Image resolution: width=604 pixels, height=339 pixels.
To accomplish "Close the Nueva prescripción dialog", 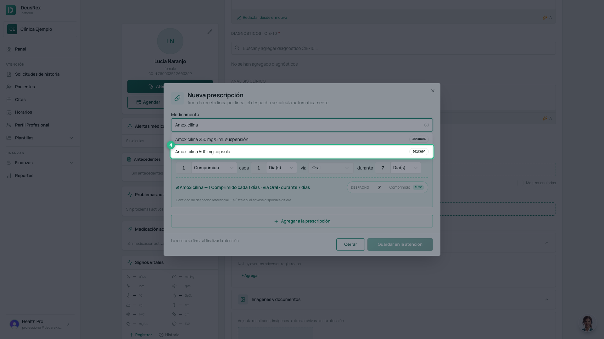I will pos(433,91).
